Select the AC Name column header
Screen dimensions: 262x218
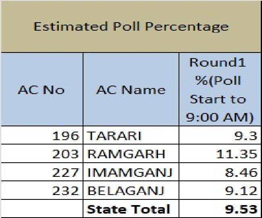point(131,89)
